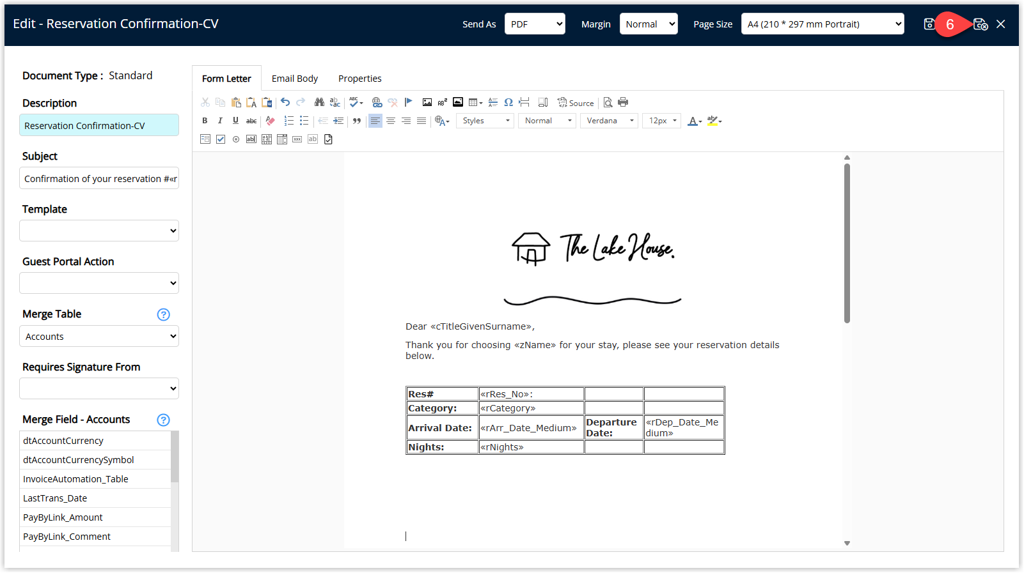Click the Unlink icon
The image size is (1024, 573).
[393, 102]
